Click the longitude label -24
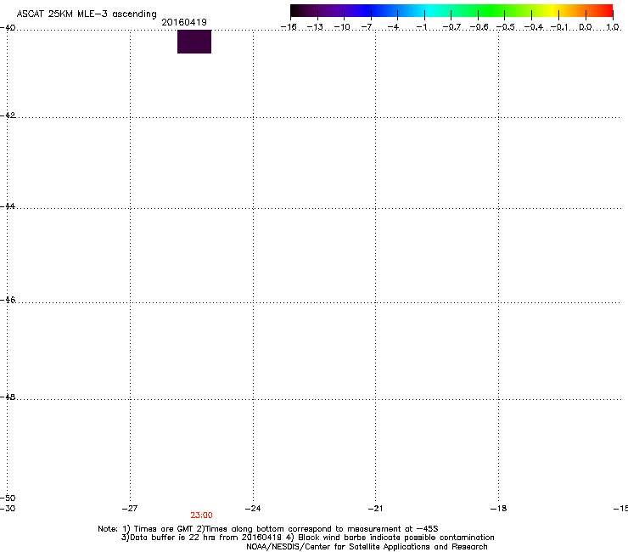 [x=253, y=509]
